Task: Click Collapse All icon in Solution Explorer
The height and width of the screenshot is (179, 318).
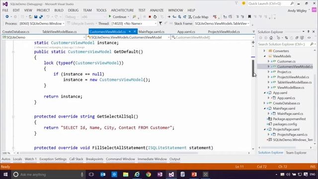Action: (x=297, y=38)
